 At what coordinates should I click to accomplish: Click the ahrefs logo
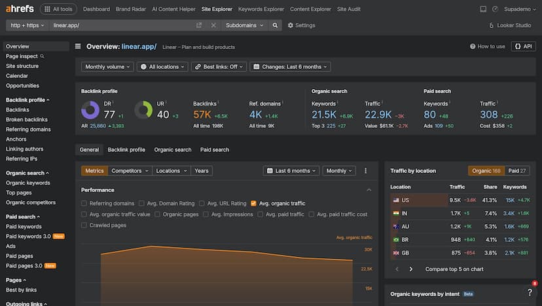point(20,9)
